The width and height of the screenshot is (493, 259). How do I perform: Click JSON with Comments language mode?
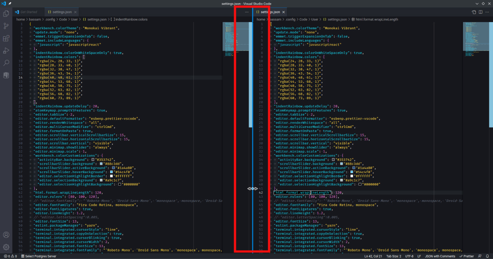[x=440, y=256]
